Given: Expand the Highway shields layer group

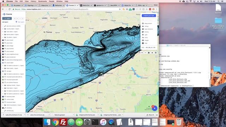Looking at the screenshot, I should [x=3, y=85].
